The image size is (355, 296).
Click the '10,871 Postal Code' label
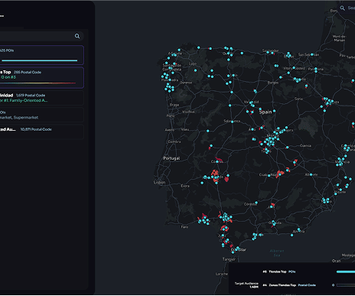coord(36,129)
